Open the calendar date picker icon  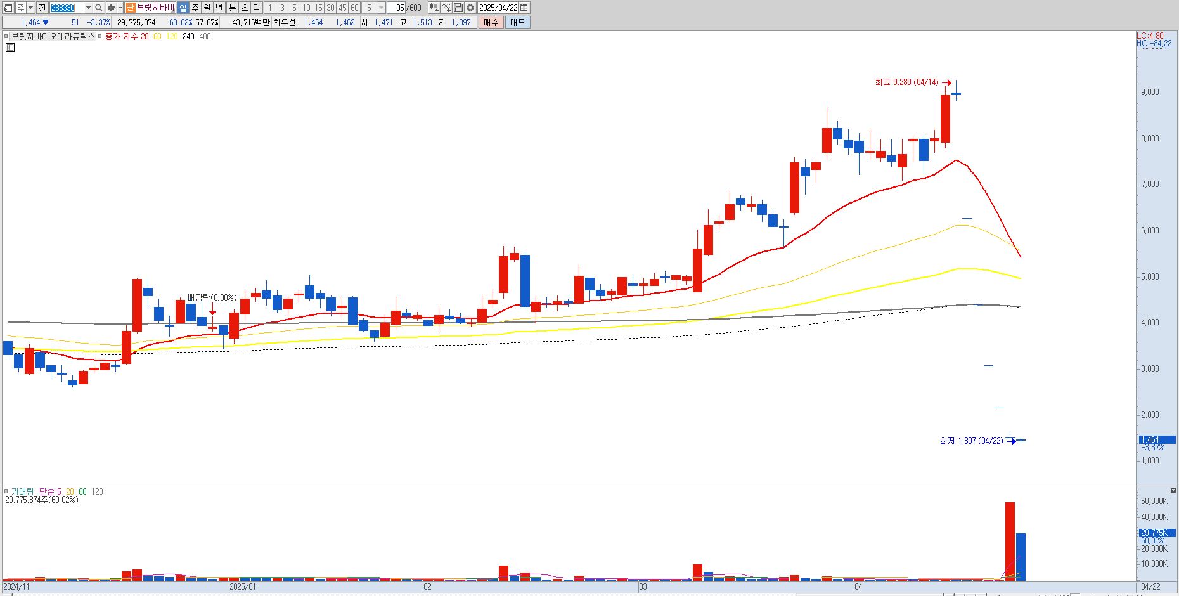coord(524,8)
